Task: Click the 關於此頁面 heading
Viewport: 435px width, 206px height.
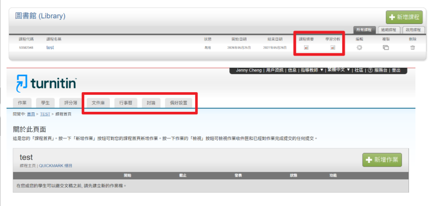Action: [x=30, y=129]
